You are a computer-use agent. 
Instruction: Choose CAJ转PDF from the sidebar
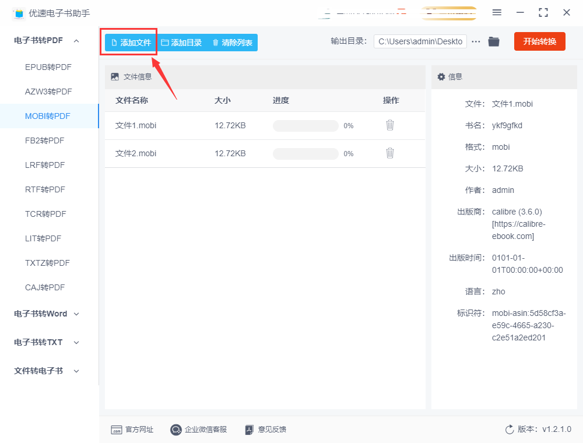(x=45, y=287)
